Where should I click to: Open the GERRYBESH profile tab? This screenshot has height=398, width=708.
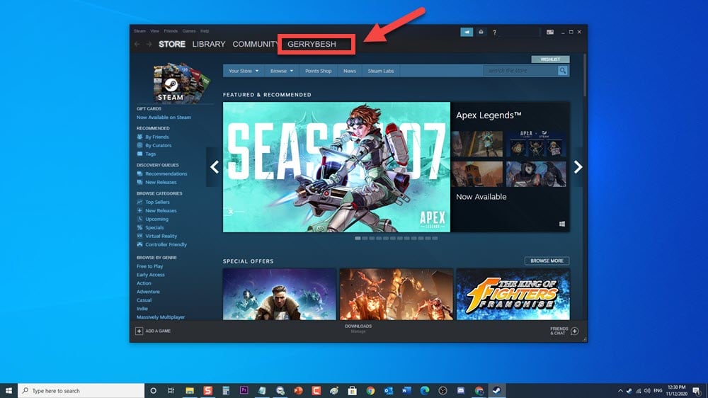[312, 45]
